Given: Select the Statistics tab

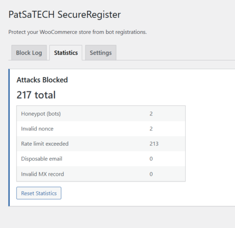Looking at the screenshot, I should [x=66, y=53].
